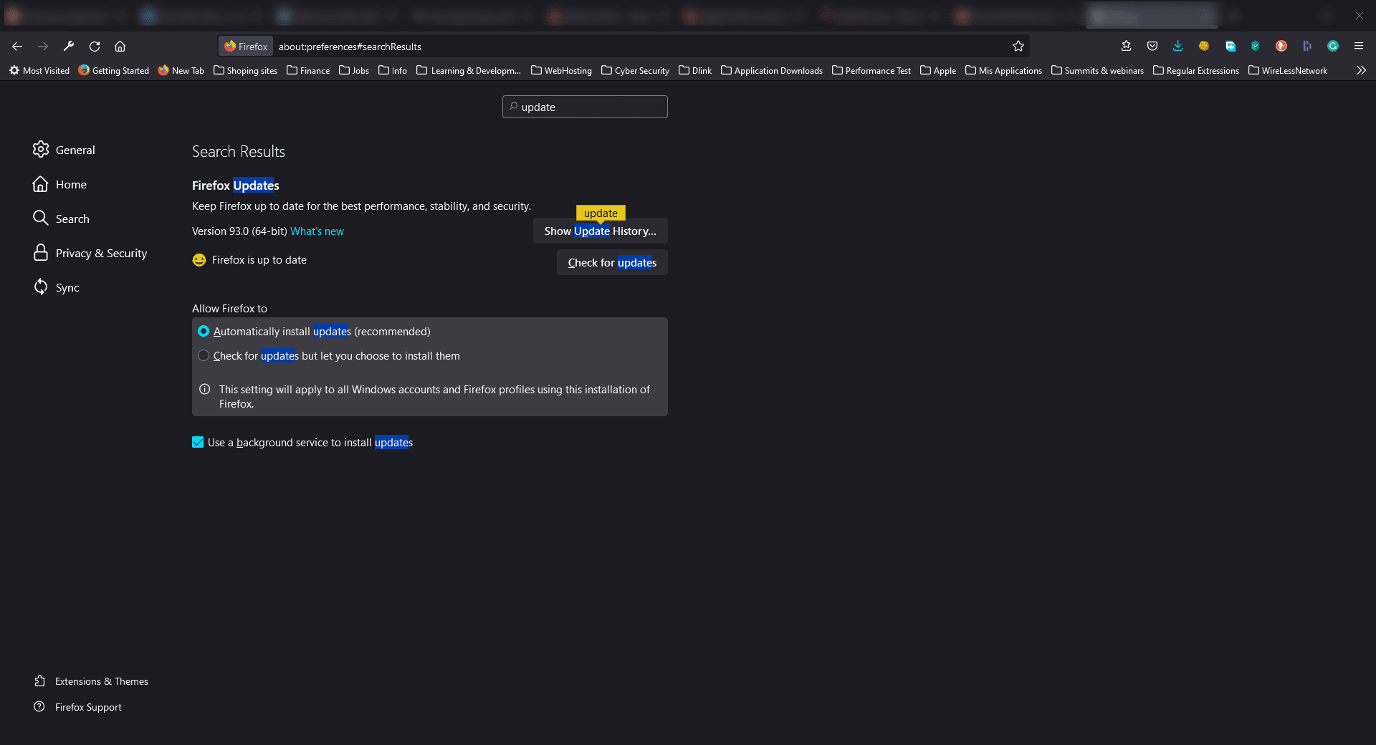Open Privacy & Security settings category
The width and height of the screenshot is (1376, 745).
coord(90,253)
